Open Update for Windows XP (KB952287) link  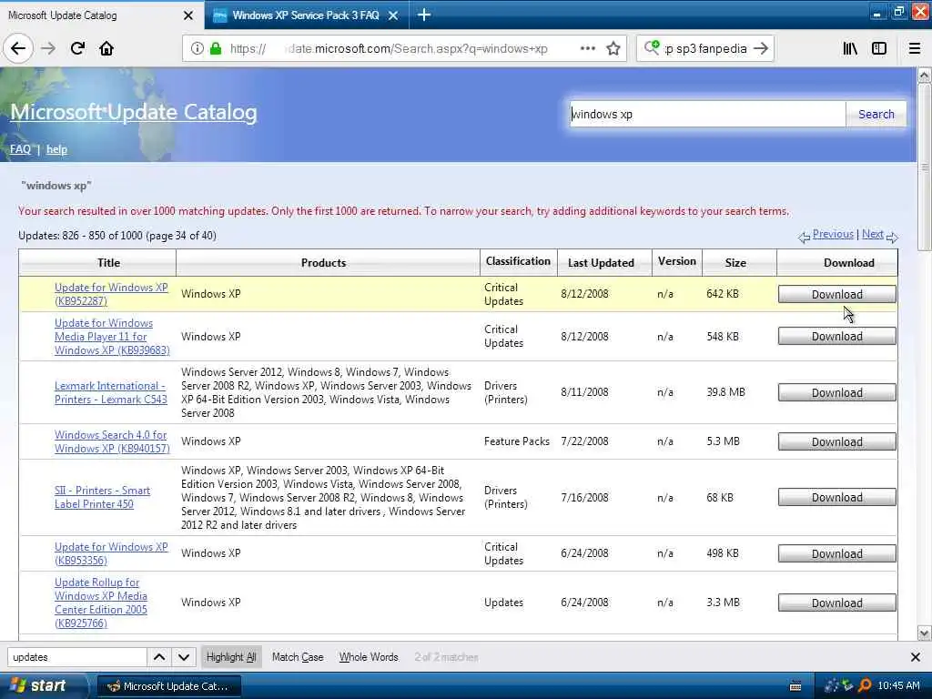pyautogui.click(x=111, y=294)
